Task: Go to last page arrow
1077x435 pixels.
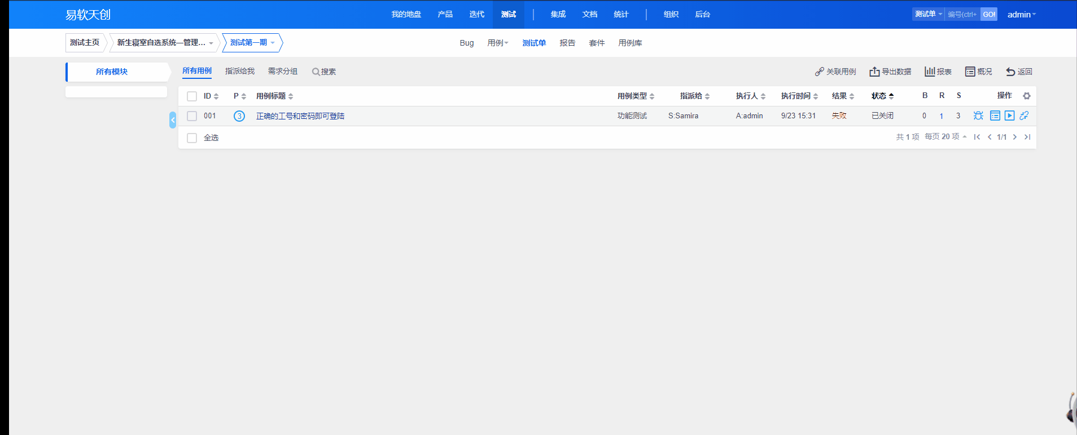Action: [x=1027, y=137]
